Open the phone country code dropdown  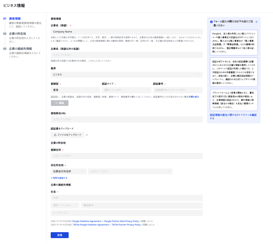tap(65, 205)
